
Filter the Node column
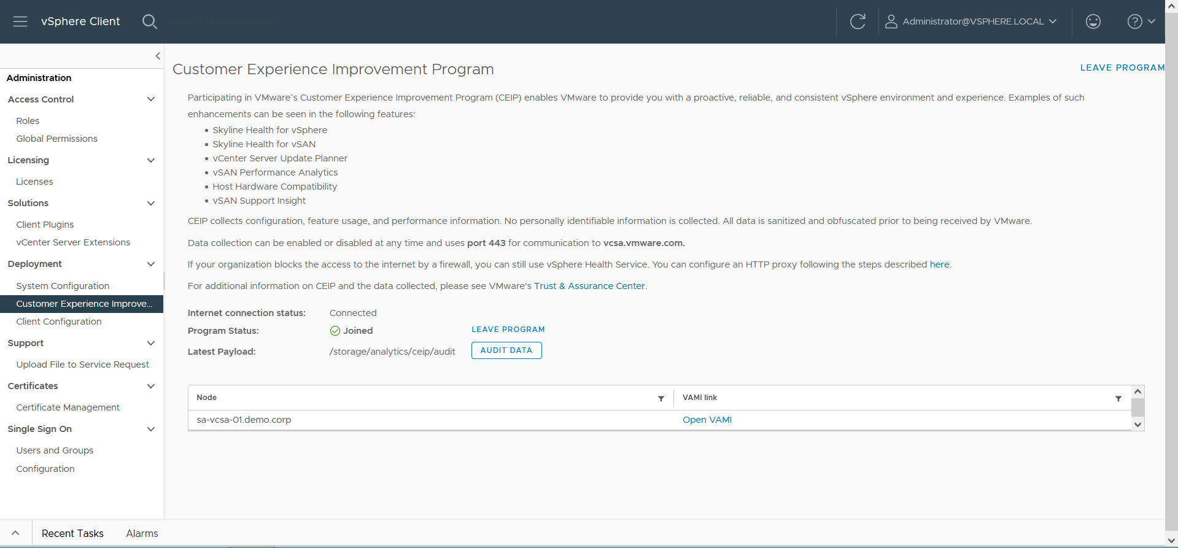tap(661, 398)
